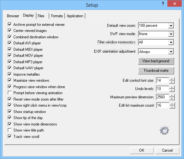Image resolution: width=184 pixels, height=159 pixels.
Task: Increase Maximum preview dimension
Action: [172, 95]
